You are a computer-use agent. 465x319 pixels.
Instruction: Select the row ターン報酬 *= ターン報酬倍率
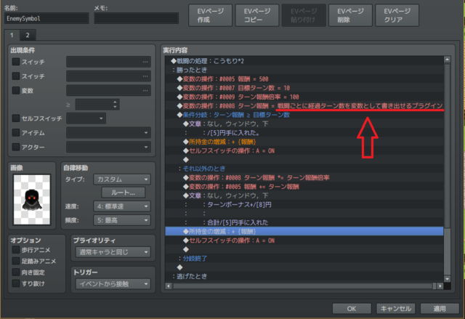tap(304, 177)
